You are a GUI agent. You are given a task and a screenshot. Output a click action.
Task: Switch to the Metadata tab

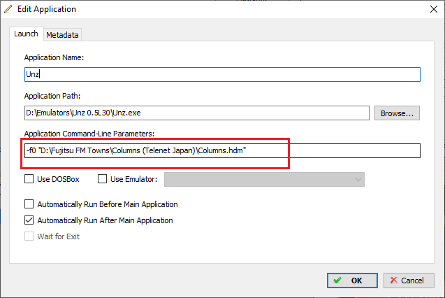click(x=62, y=35)
